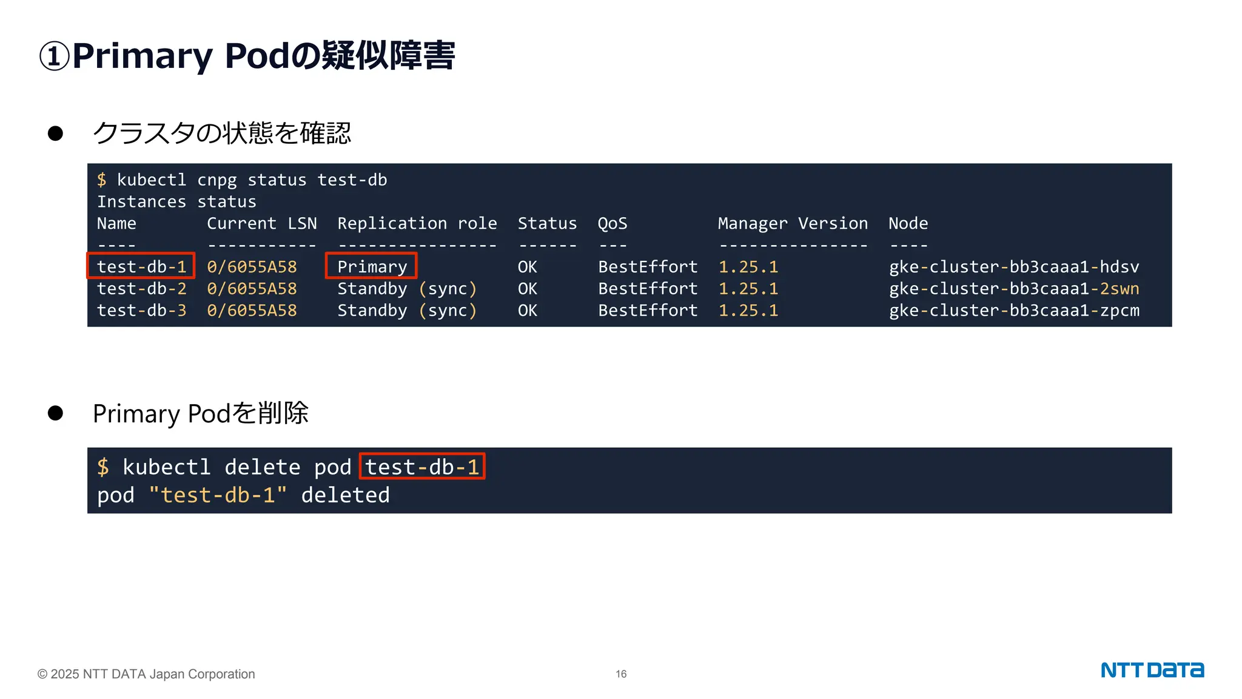Image resolution: width=1242 pixels, height=699 pixels.
Task: Click the circled number one title icon
Action: [54, 57]
